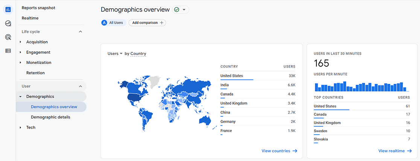This screenshot has height=161, width=420.
Task: Select Demographic details in sidebar
Action: point(51,117)
